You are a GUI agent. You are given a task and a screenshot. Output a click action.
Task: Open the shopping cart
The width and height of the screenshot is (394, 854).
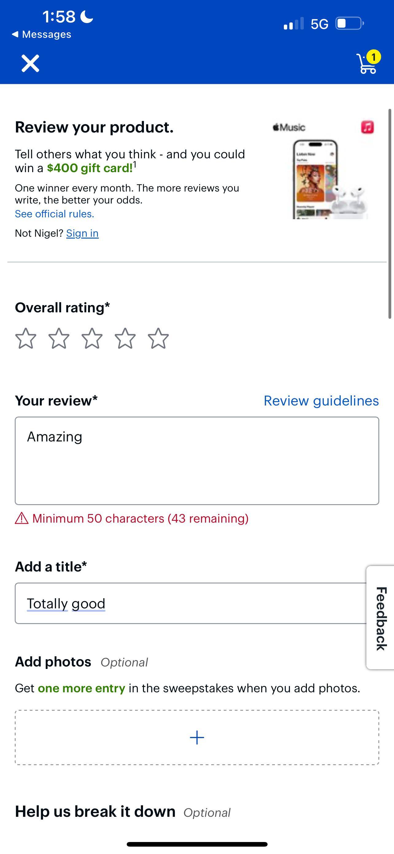[x=366, y=63]
